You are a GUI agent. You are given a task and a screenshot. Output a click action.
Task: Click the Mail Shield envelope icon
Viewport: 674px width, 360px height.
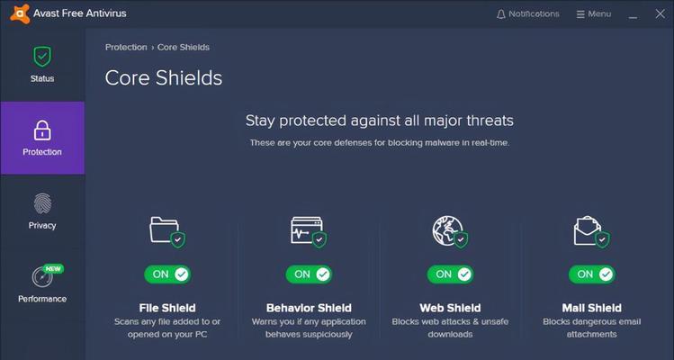coord(591,232)
